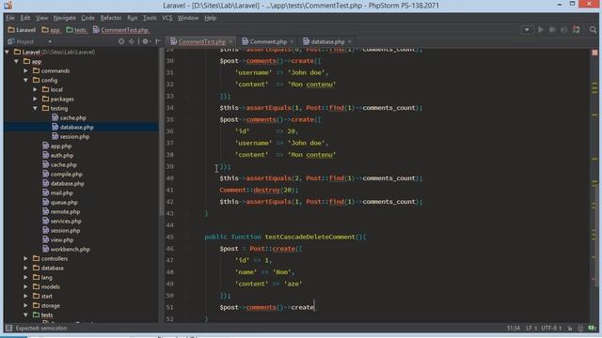Image resolution: width=602 pixels, height=338 pixels.
Task: Expand the packages folder
Action: pos(36,99)
